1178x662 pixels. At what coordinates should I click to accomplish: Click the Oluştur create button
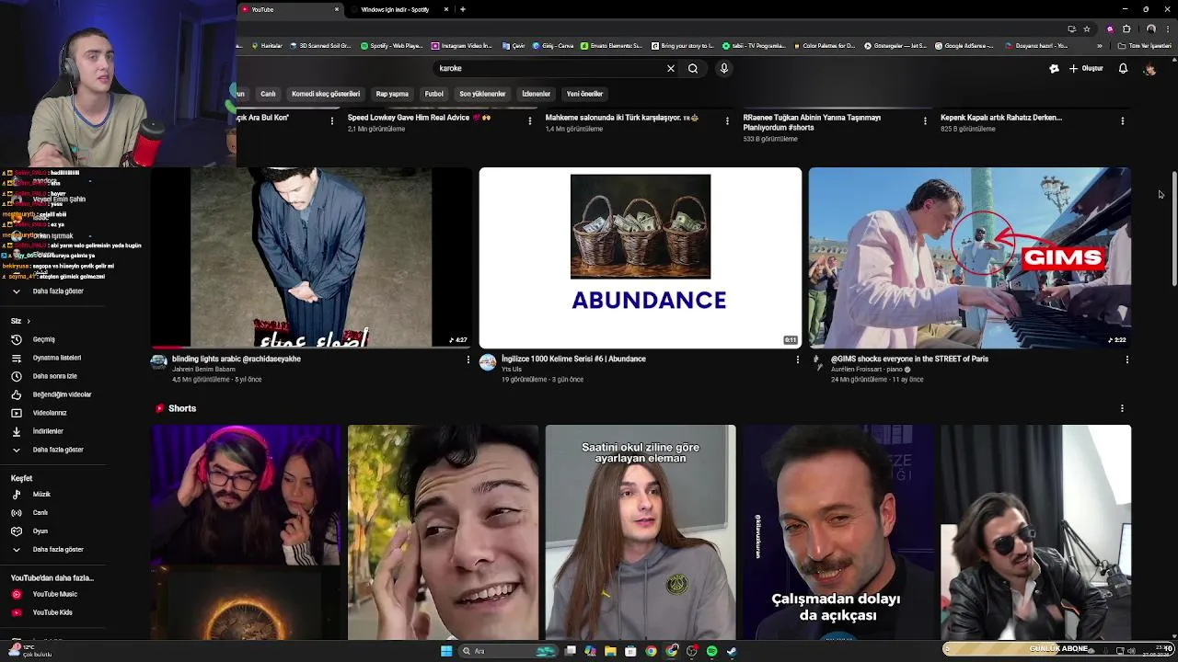tap(1086, 68)
